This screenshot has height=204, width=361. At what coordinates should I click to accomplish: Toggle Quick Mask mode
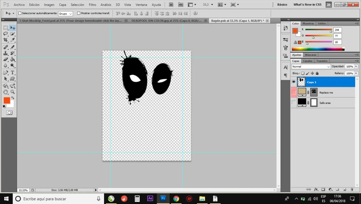tap(9, 113)
